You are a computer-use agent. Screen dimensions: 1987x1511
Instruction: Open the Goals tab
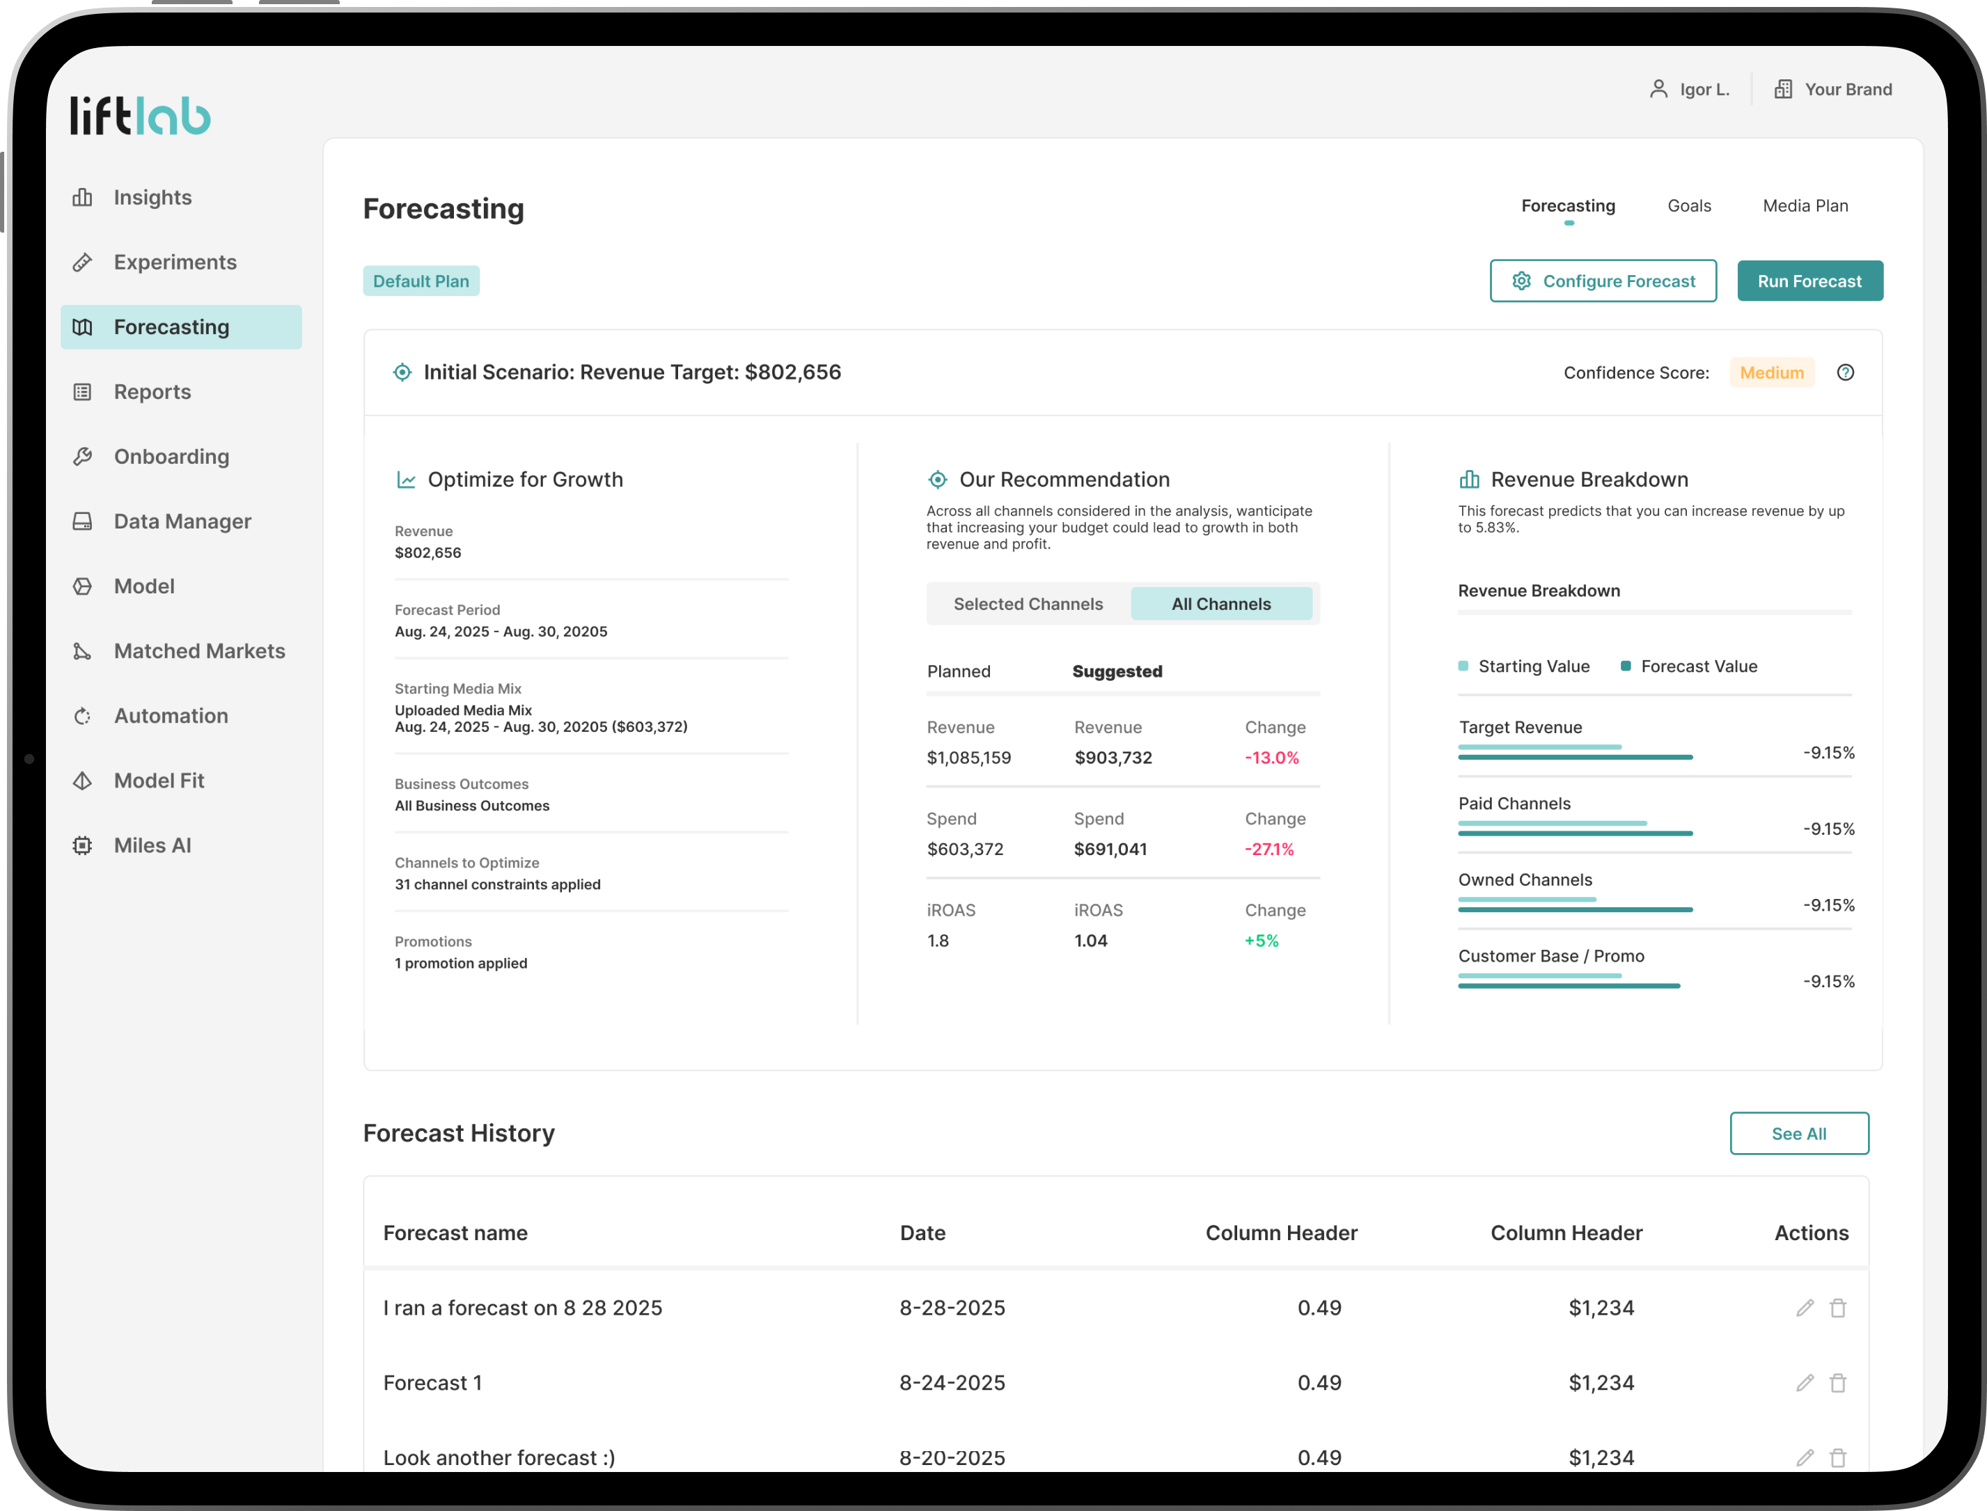[1688, 206]
